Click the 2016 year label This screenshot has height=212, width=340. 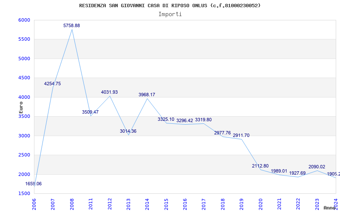[x=185, y=204]
